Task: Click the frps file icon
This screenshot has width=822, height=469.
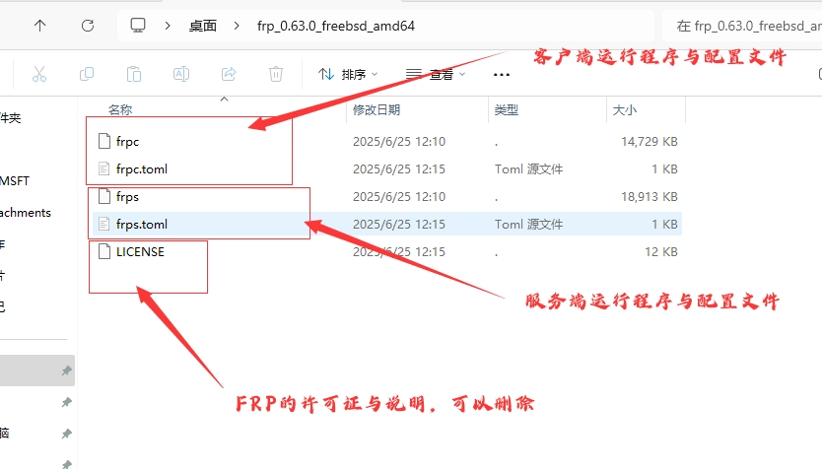Action: click(x=104, y=196)
